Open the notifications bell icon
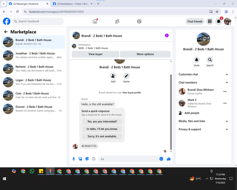Image resolution: width=237 pixels, height=190 pixels. 219,21
